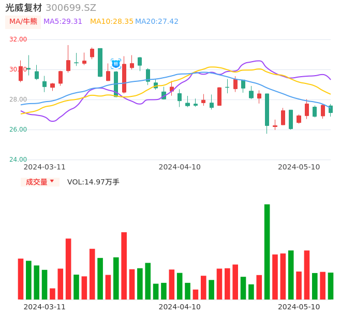Click the first red volume bar on the left

[21, 279]
